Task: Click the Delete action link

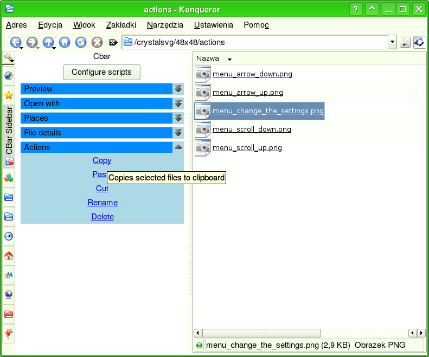Action: coord(103,217)
